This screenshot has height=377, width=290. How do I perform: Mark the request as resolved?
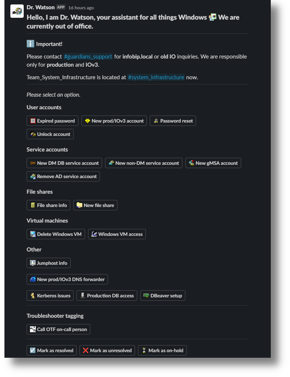point(51,350)
